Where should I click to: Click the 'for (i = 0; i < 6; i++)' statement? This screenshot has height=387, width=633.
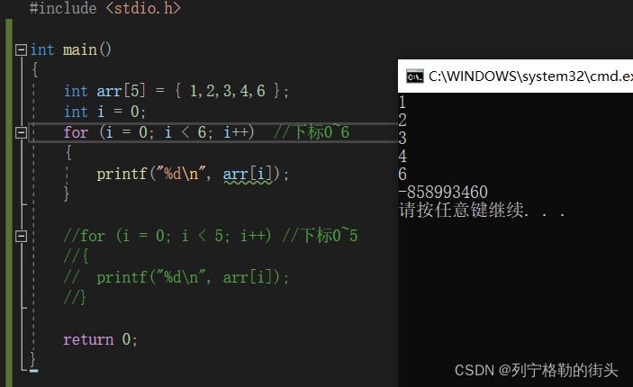(158, 132)
